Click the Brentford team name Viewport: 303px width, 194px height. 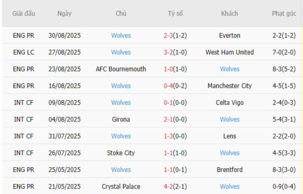click(229, 170)
